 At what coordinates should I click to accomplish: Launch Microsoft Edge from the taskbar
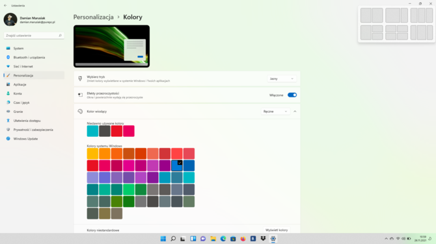pos(223,239)
